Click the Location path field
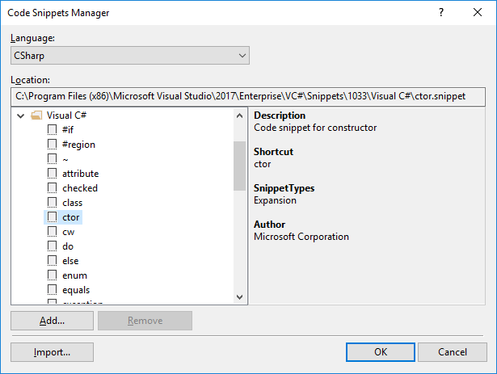The height and width of the screenshot is (374, 497). coord(248,96)
